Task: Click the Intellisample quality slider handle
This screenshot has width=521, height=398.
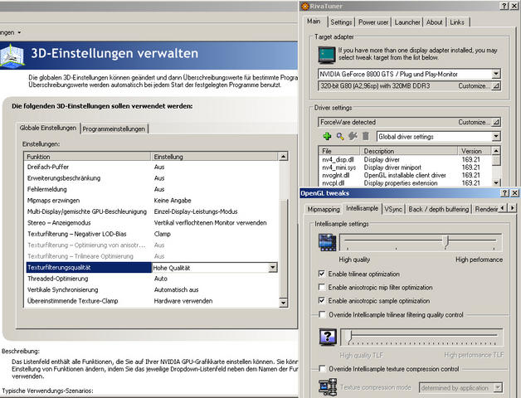Action: [x=447, y=242]
